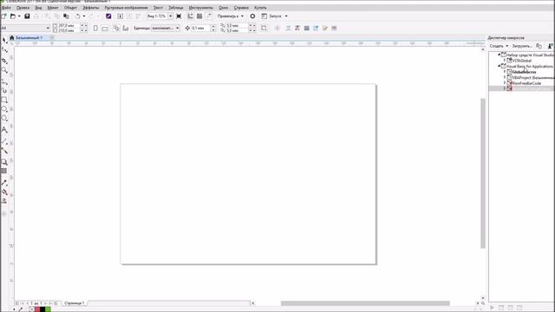This screenshot has width=555, height=312.
Task: Click the green color swatch
Action: pyautogui.click(x=48, y=309)
